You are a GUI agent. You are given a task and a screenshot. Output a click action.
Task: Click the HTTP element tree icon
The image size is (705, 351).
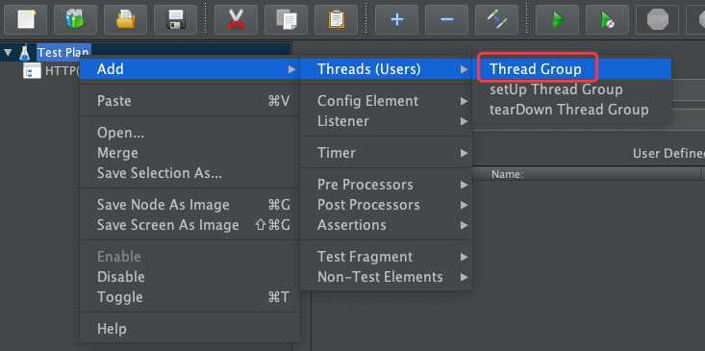[32, 71]
